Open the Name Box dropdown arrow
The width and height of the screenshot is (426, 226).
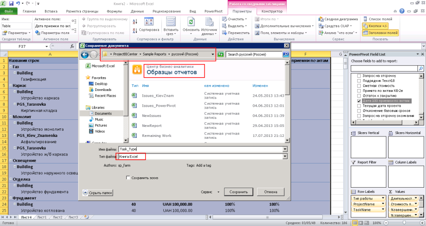click(46, 46)
